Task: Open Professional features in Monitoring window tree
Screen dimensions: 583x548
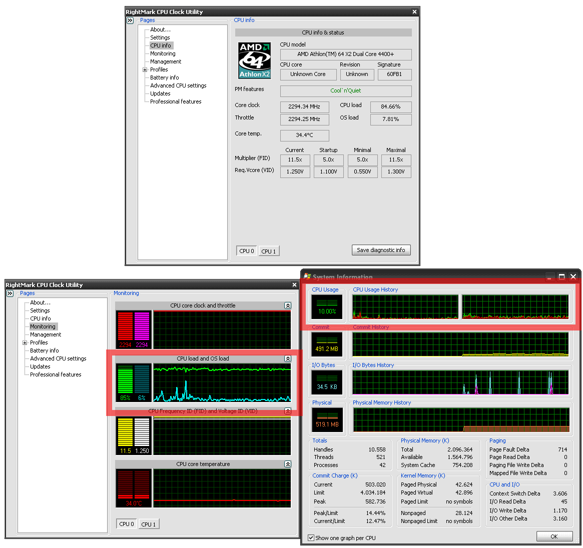Action: click(56, 374)
